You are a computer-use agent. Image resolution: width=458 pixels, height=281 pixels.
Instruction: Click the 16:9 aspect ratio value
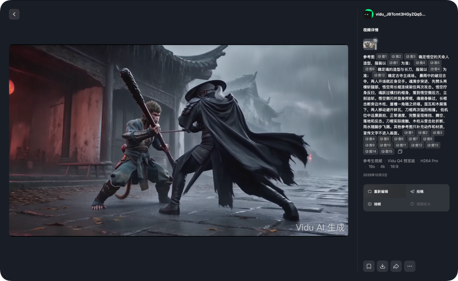[x=394, y=167]
